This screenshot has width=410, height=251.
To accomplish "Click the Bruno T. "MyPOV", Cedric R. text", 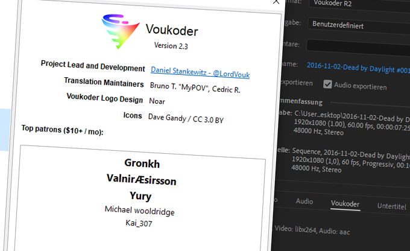I will (195, 87).
